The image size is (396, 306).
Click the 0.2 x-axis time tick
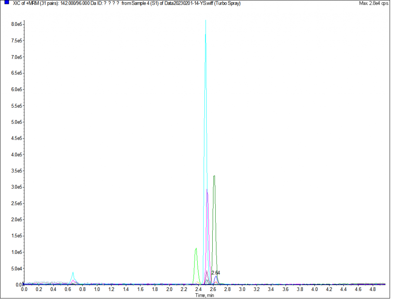pyautogui.click(x=39, y=289)
